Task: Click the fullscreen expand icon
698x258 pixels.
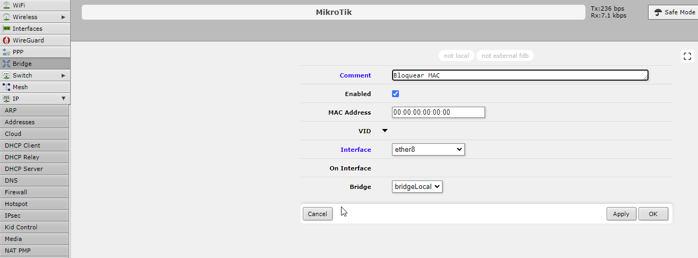Action: point(687,56)
